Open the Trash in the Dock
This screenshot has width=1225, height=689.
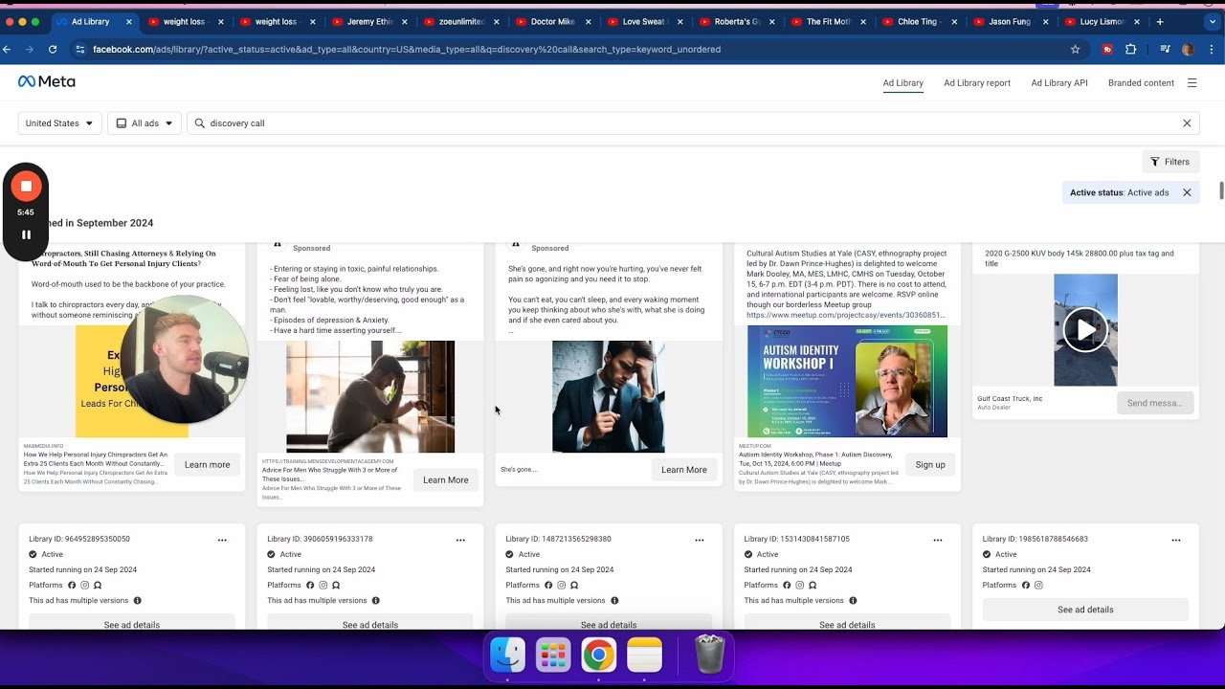709,655
